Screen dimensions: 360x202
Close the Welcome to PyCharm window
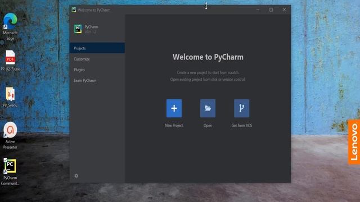click(284, 10)
